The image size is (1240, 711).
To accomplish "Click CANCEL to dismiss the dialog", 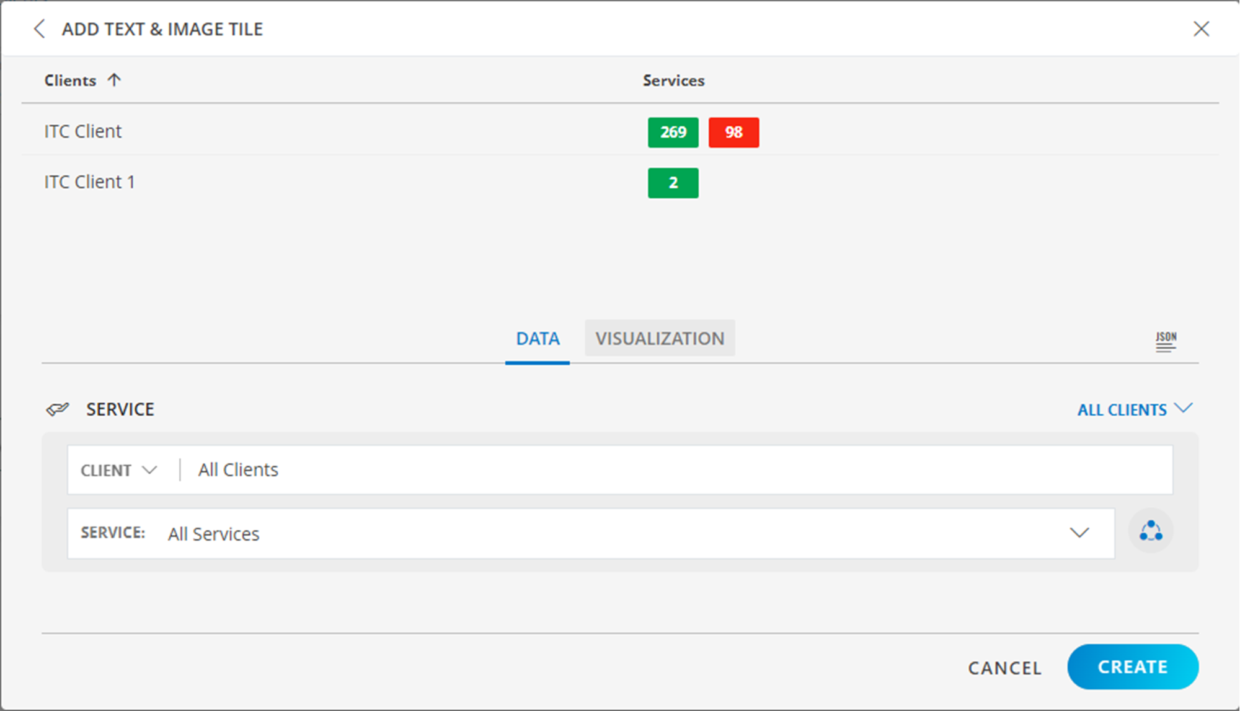I will [1004, 668].
